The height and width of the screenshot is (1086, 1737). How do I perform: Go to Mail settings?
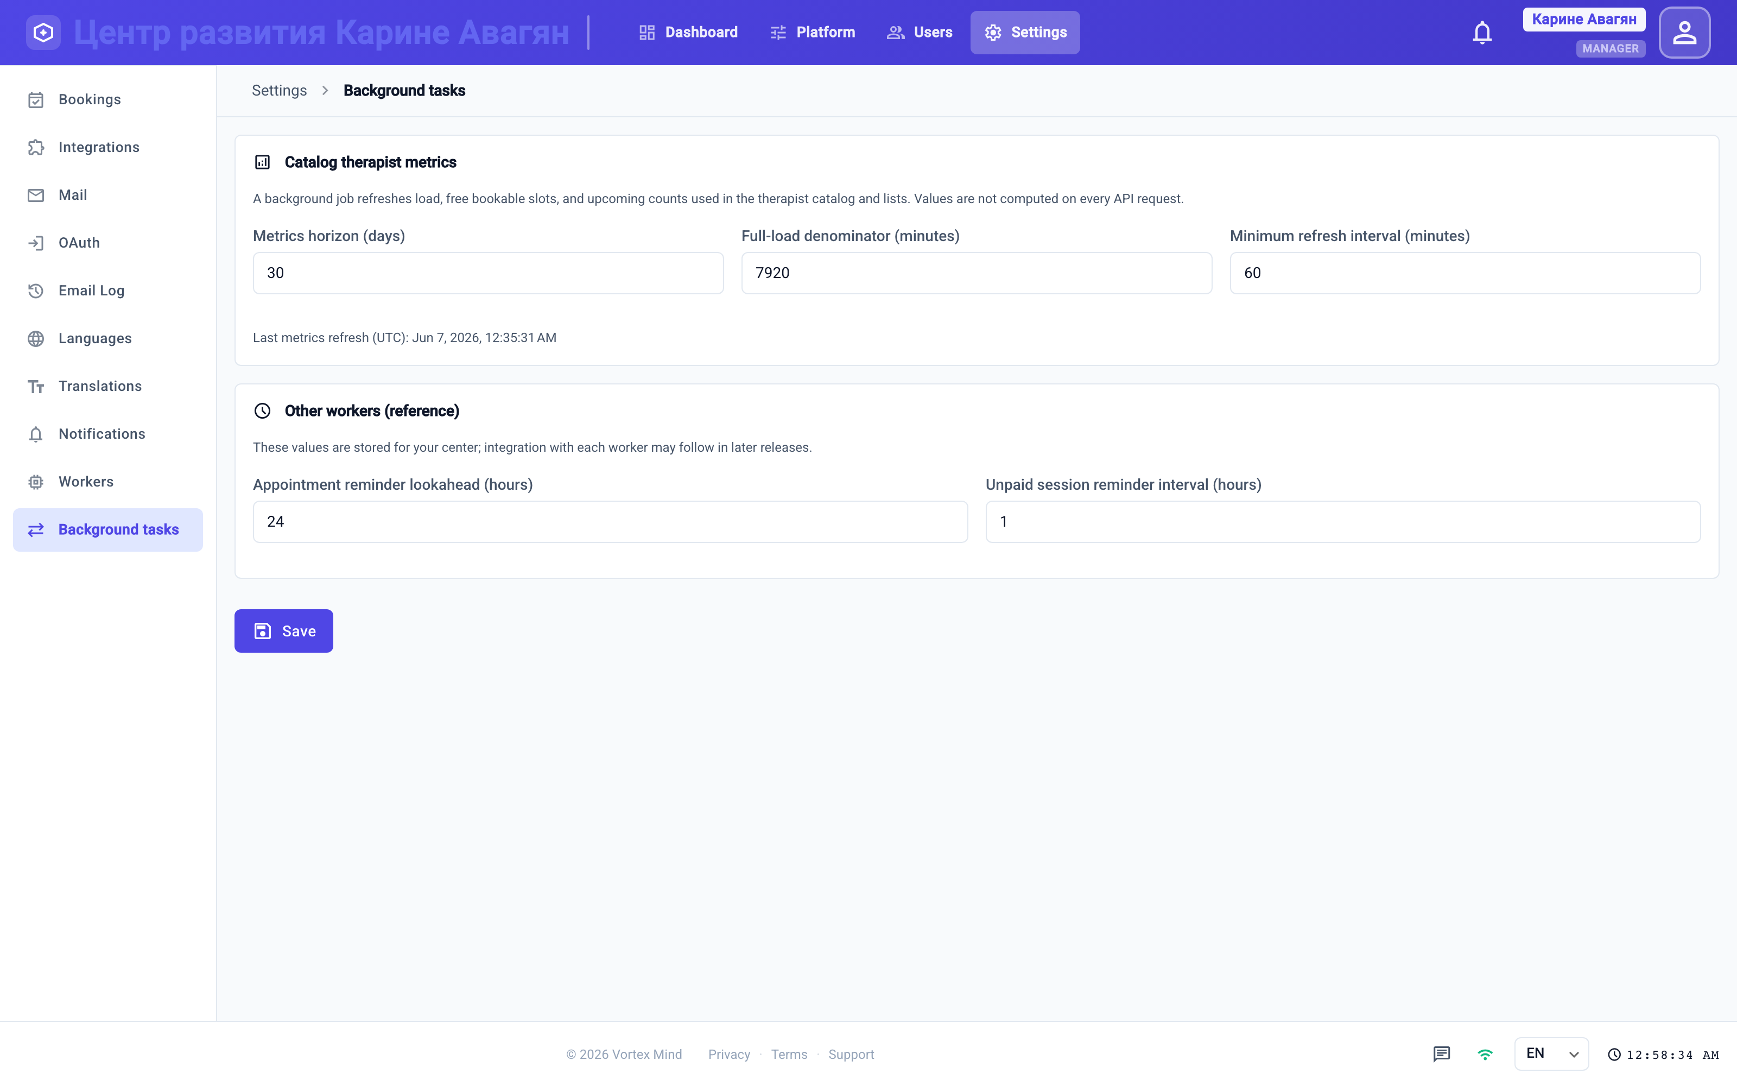coord(107,195)
